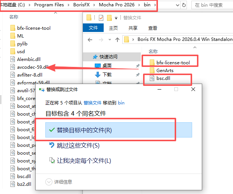Click the back arrow in 替换文件 window
The width and height of the screenshot is (233, 194).
point(90,40)
